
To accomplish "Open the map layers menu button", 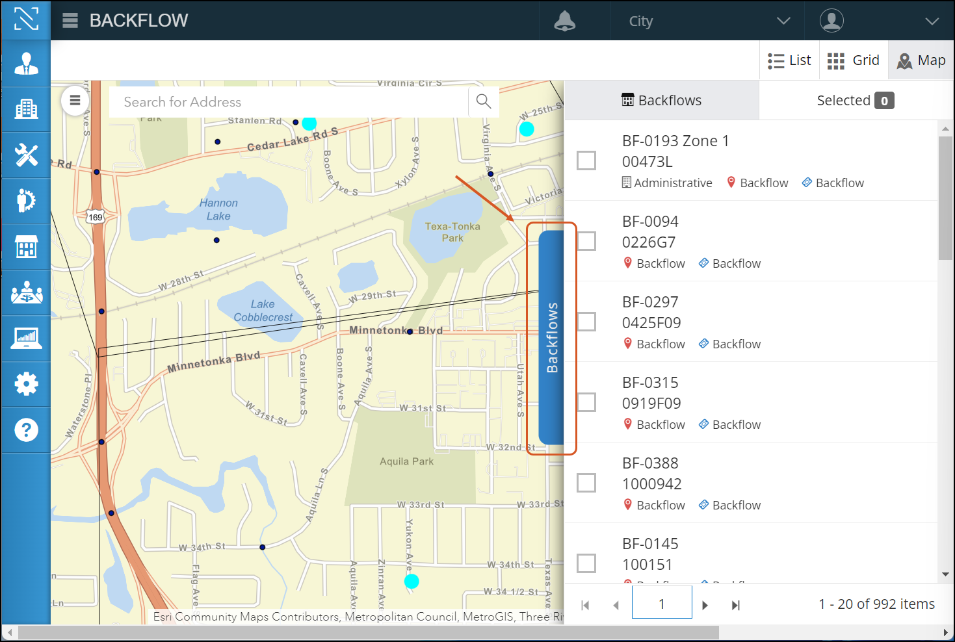I will [x=75, y=101].
